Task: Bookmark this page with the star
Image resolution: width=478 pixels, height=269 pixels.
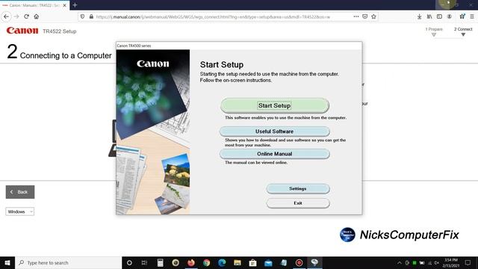Action: pos(373,16)
